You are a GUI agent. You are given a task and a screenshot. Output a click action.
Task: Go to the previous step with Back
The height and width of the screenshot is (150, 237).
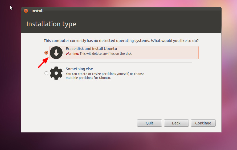pyautogui.click(x=176, y=123)
